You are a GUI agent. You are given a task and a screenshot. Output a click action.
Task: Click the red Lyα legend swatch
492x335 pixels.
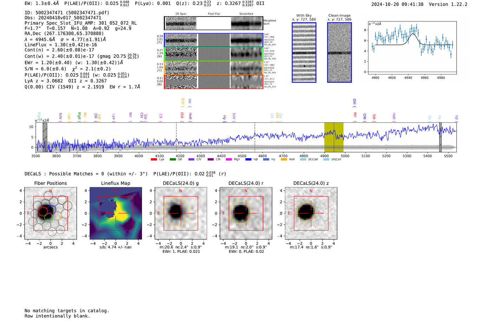[x=154, y=159]
